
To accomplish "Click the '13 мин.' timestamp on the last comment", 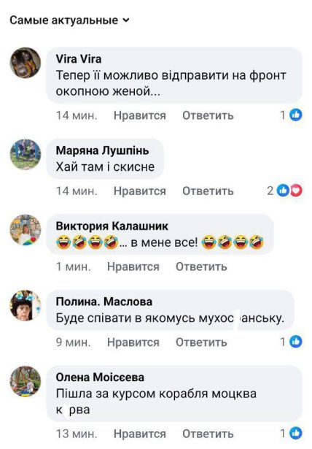I will 77,434.
